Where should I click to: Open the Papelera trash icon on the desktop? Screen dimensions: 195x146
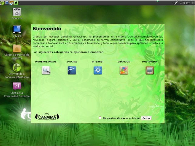pos(17,12)
